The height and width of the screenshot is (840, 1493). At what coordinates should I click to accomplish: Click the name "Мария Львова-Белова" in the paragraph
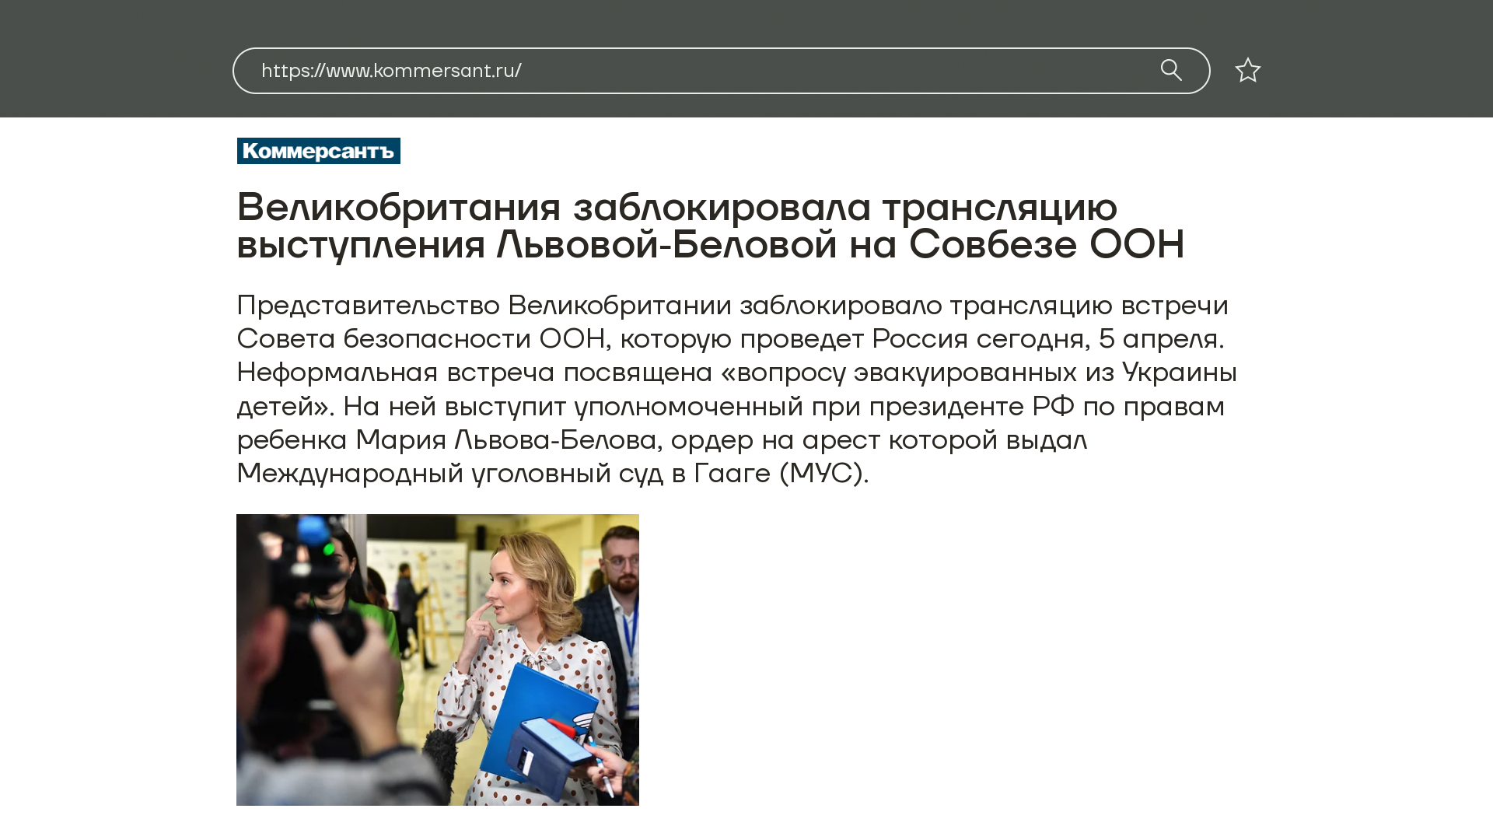click(505, 439)
